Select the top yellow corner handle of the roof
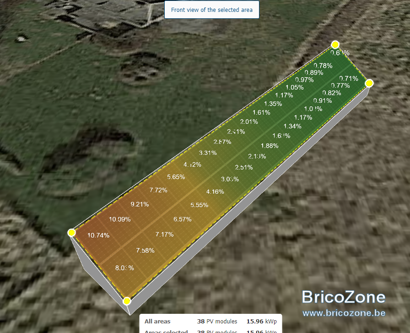 [x=335, y=45]
